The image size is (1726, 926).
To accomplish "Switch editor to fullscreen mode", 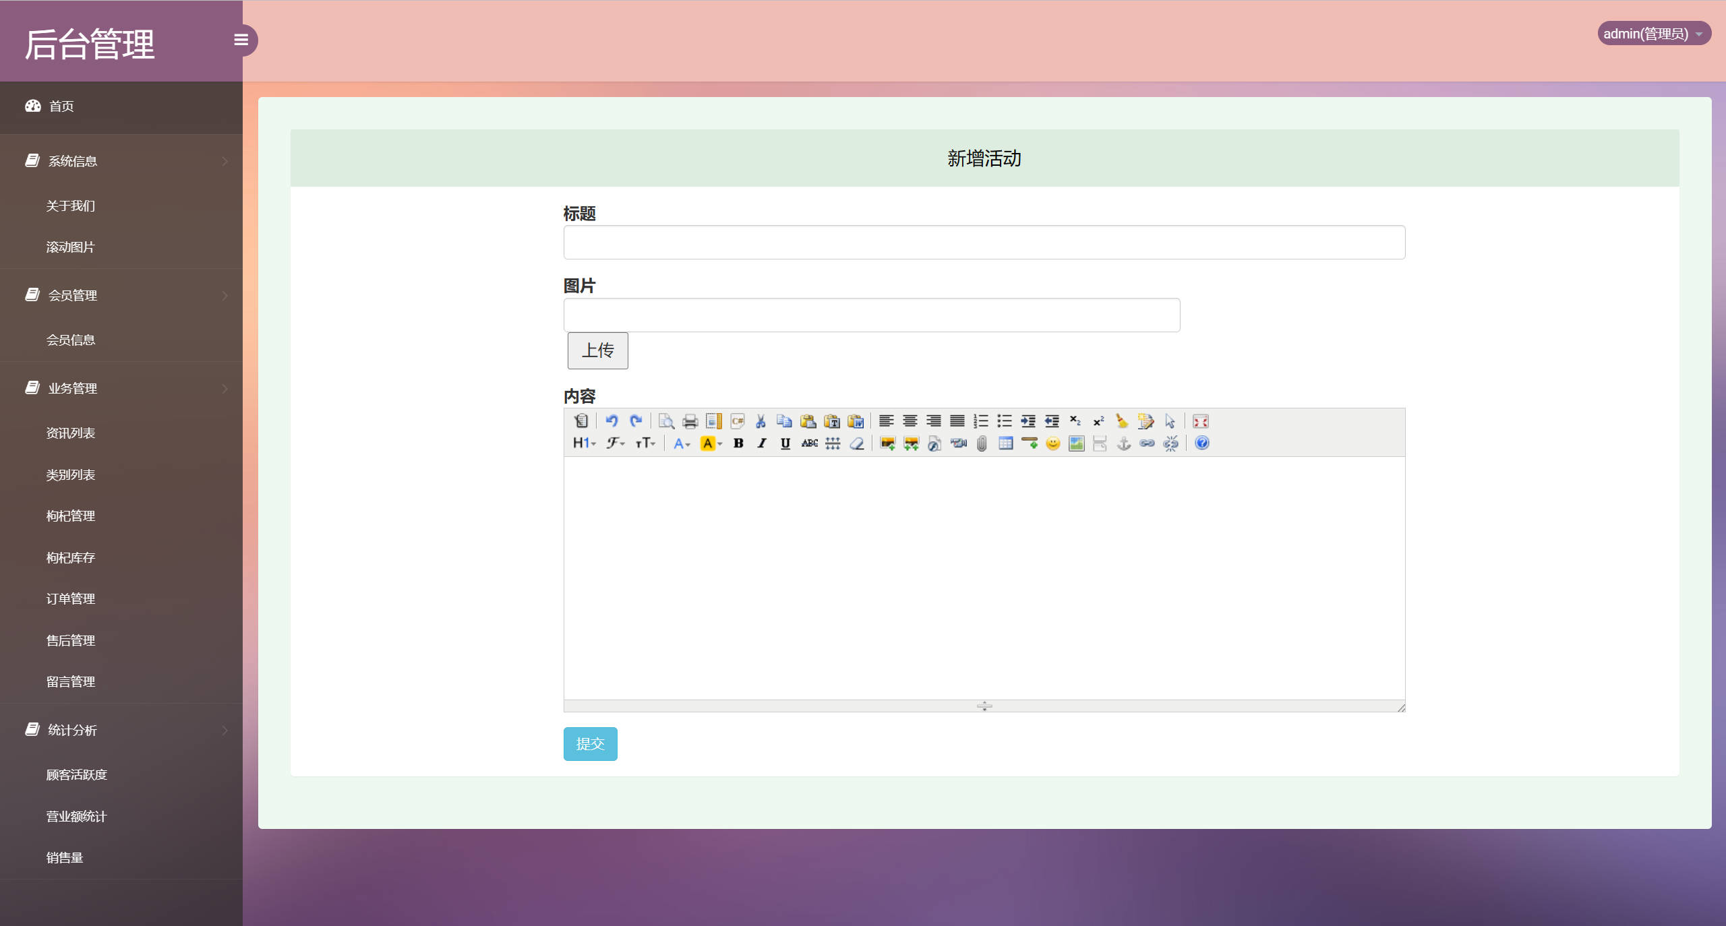I will [1201, 421].
